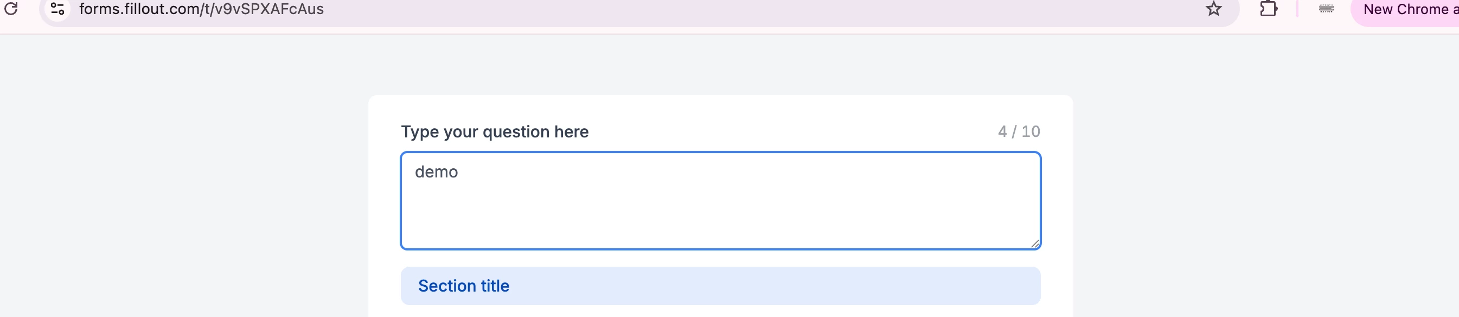Reload the page with the refresh icon
Screen dimensions: 1459x317
[x=11, y=9]
